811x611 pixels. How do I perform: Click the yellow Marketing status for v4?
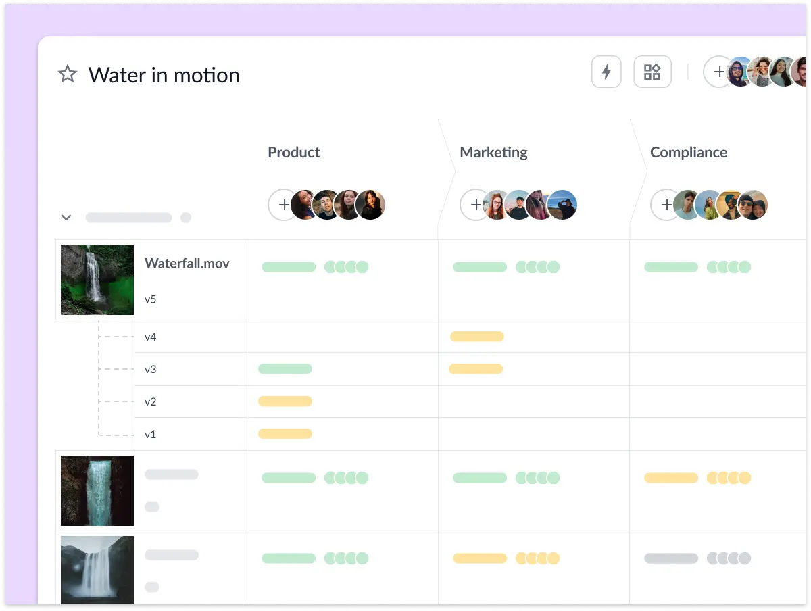coord(477,337)
